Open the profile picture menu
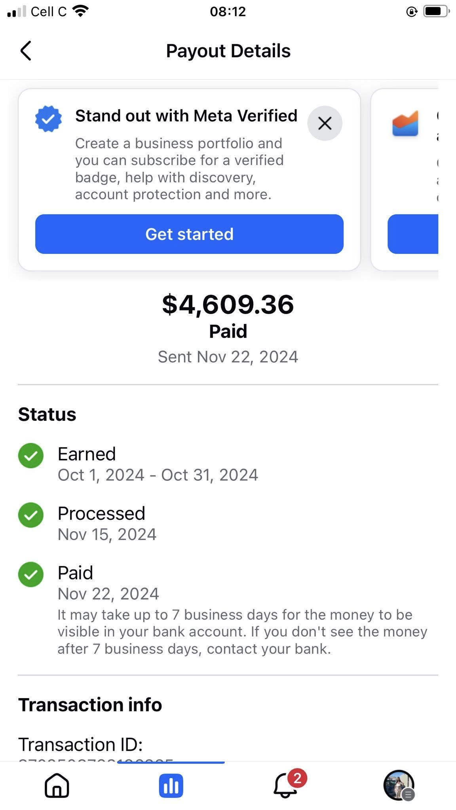The height and width of the screenshot is (810, 456). (x=399, y=785)
